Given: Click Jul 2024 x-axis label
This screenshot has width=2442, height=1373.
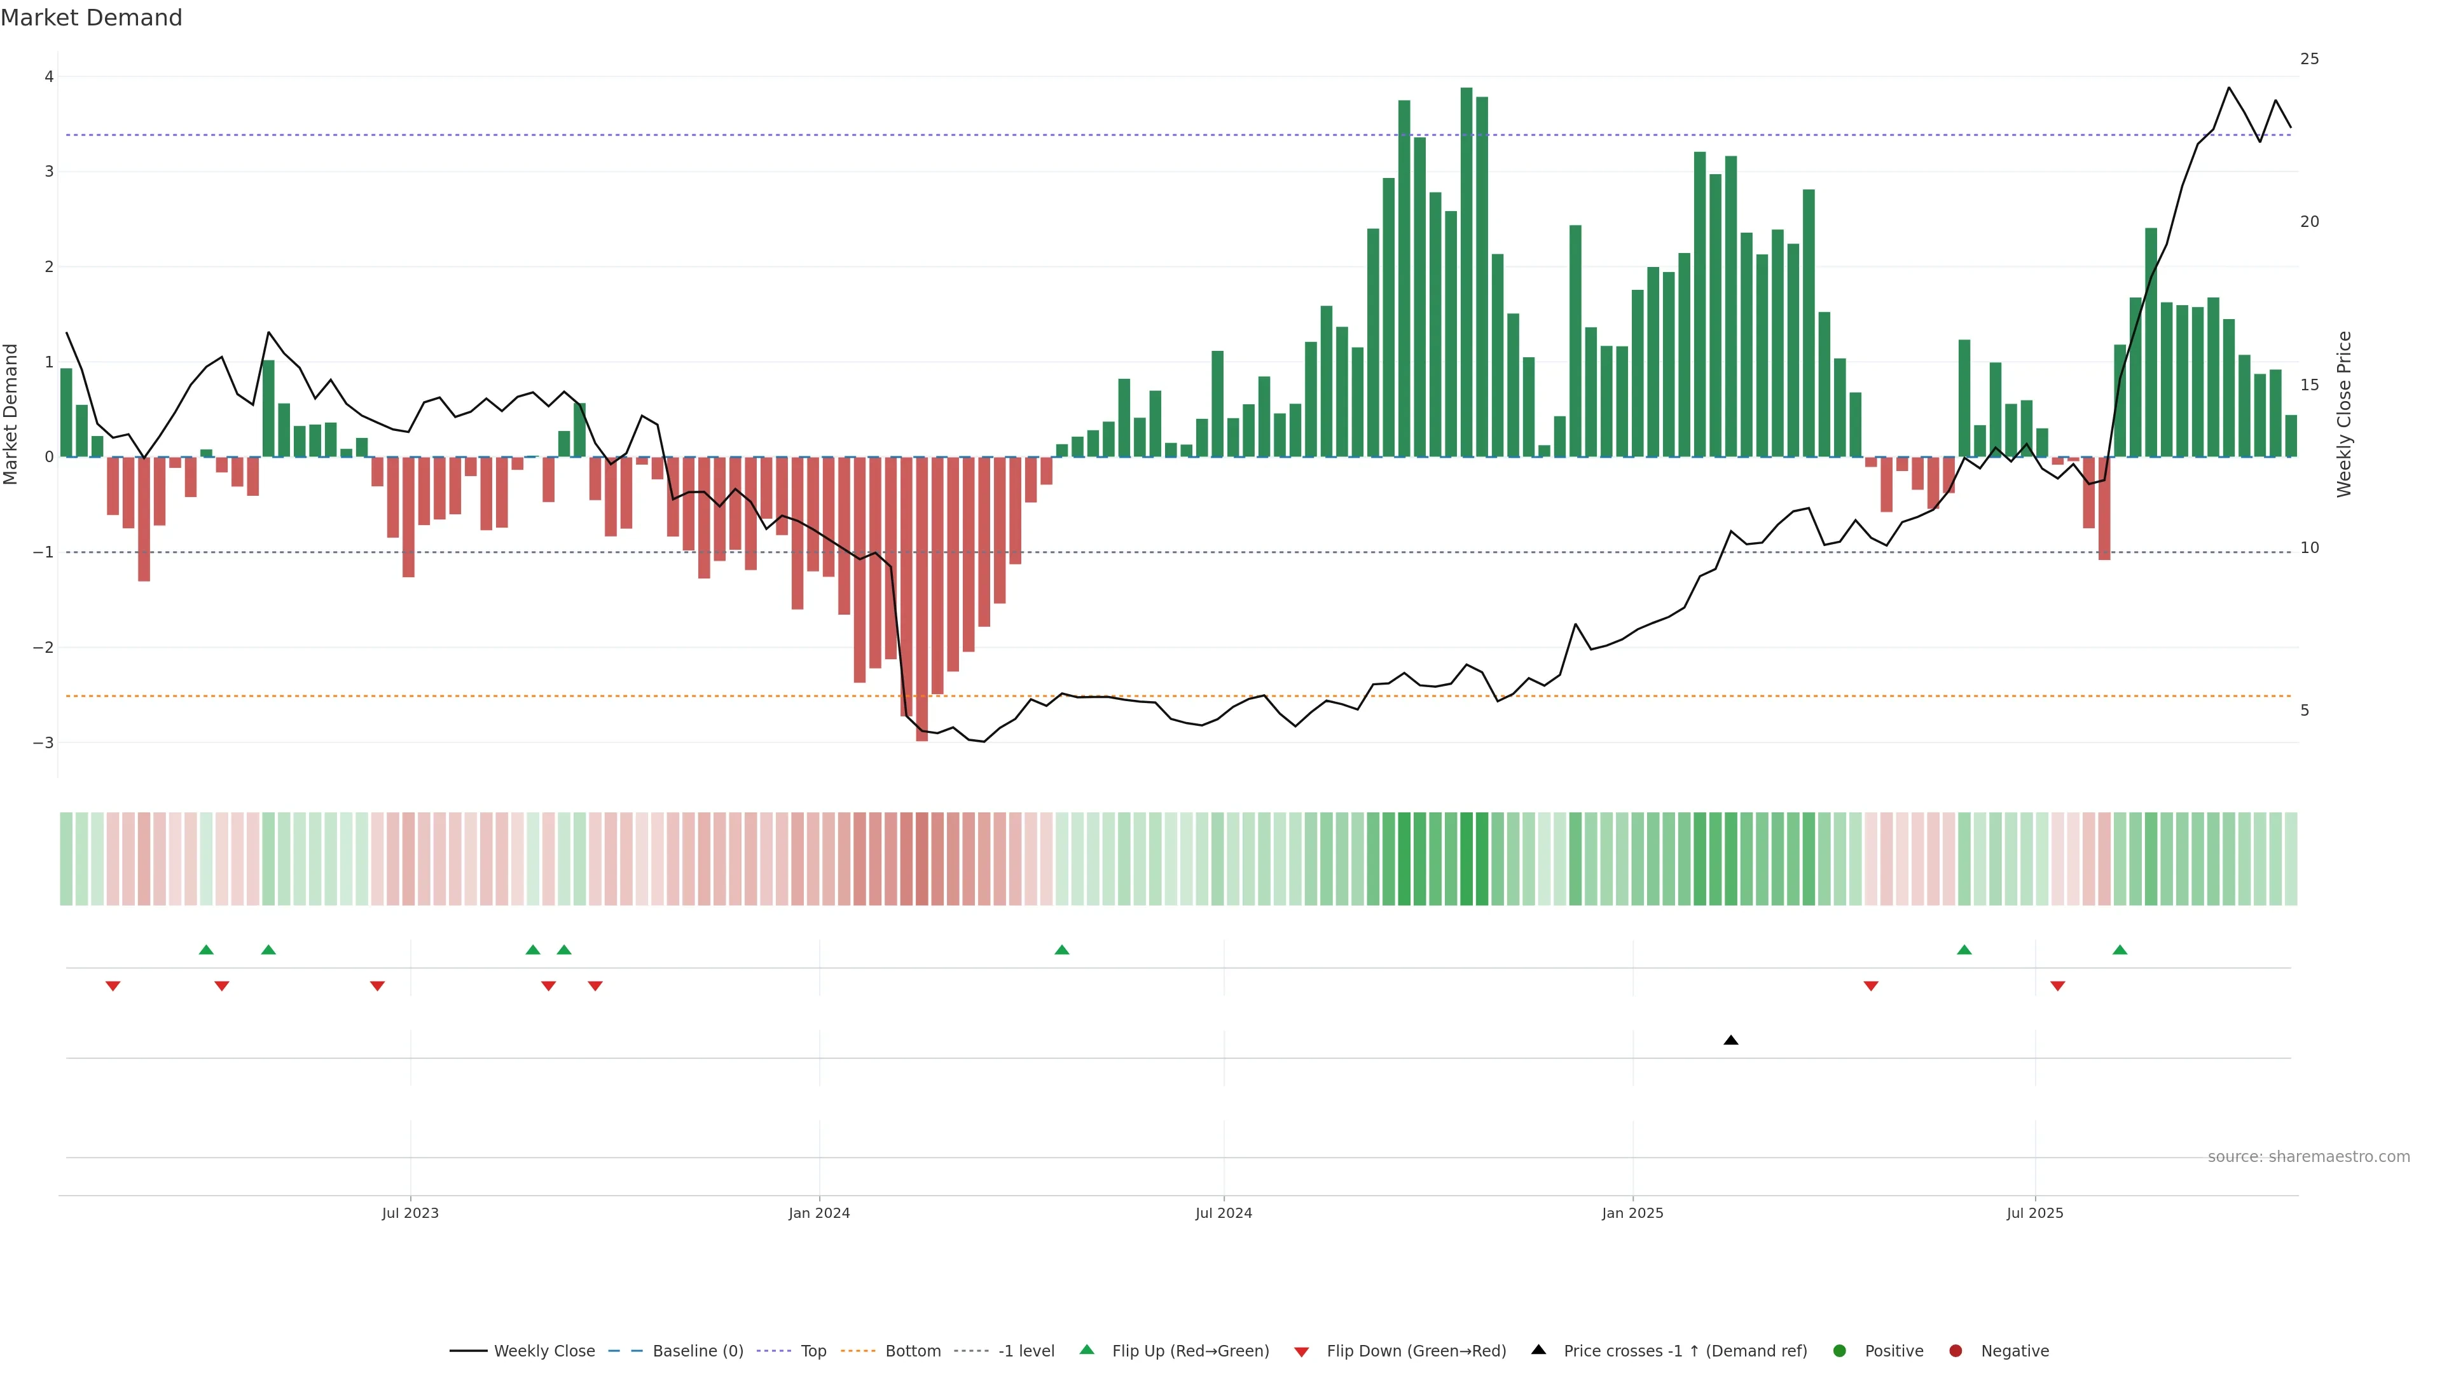Looking at the screenshot, I should [x=1223, y=1214].
